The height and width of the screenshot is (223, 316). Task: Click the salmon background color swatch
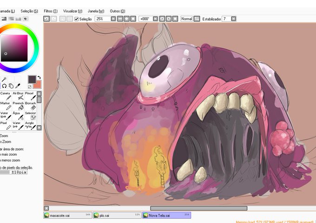(38, 85)
